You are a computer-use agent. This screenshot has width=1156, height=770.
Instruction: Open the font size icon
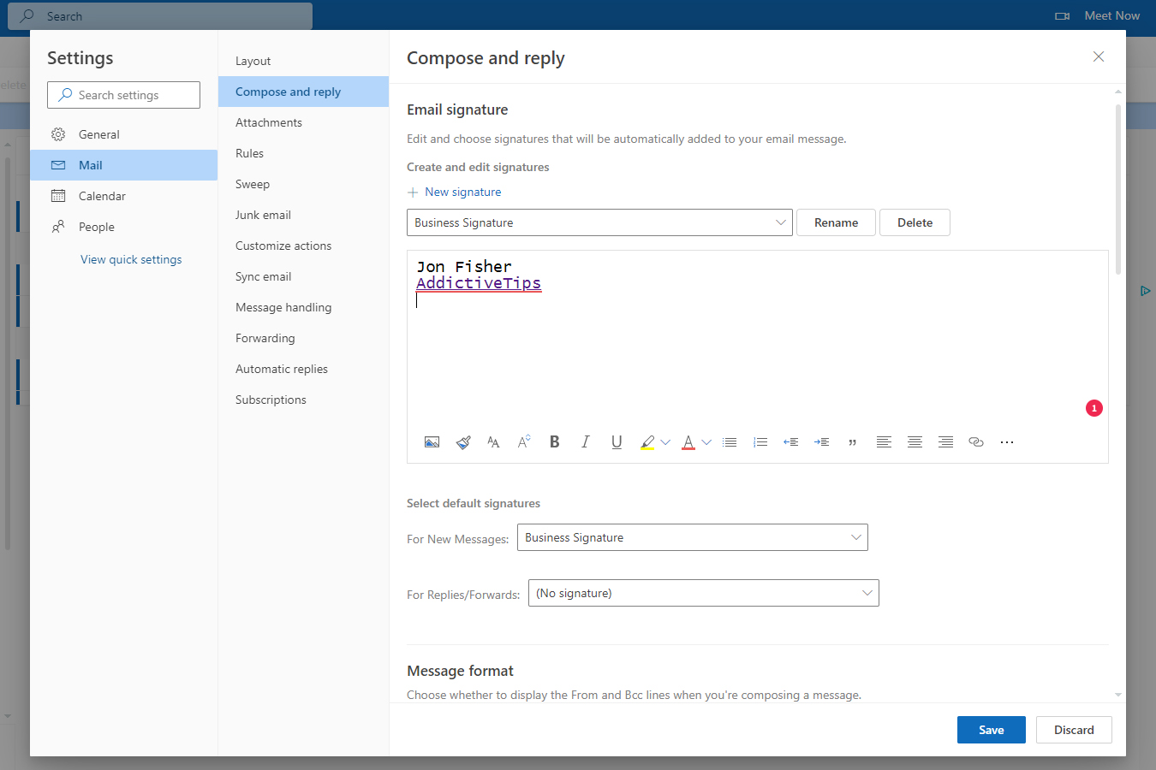[493, 442]
